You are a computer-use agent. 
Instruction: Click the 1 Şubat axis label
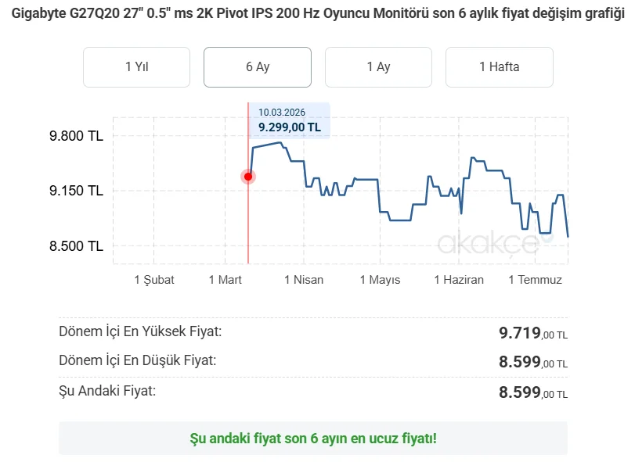click(154, 280)
